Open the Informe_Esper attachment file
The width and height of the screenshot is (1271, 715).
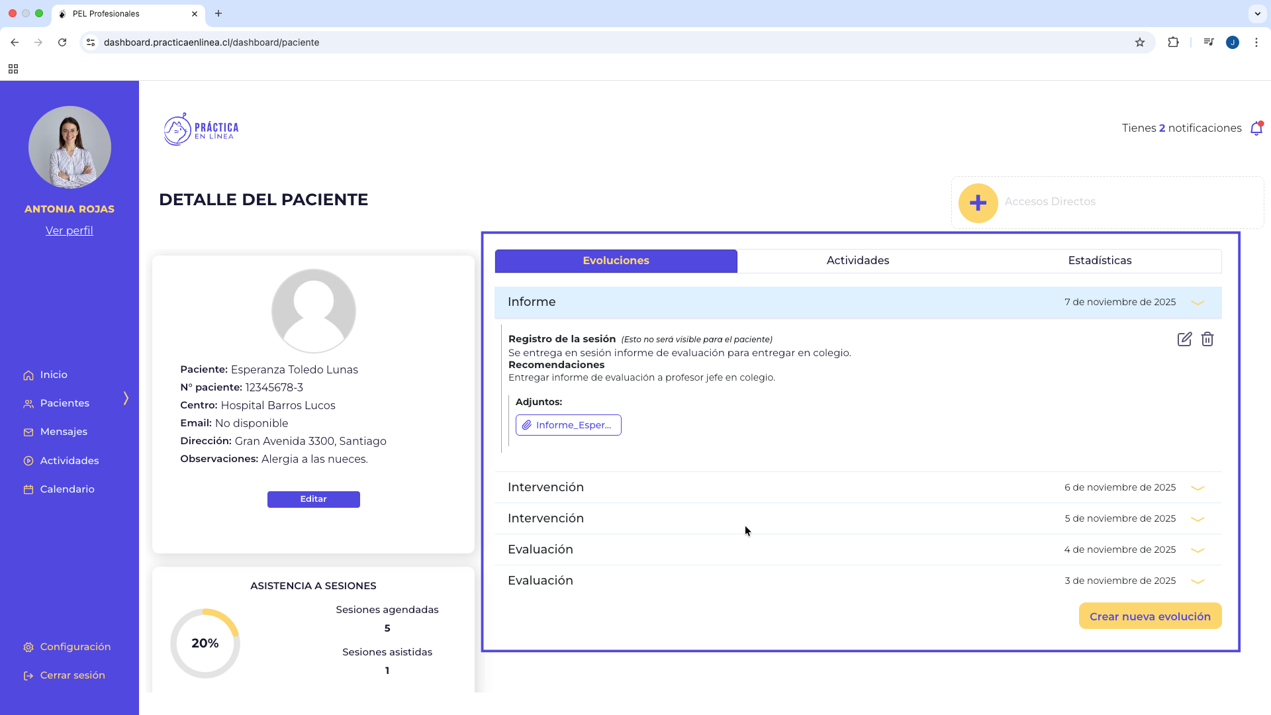pos(568,425)
